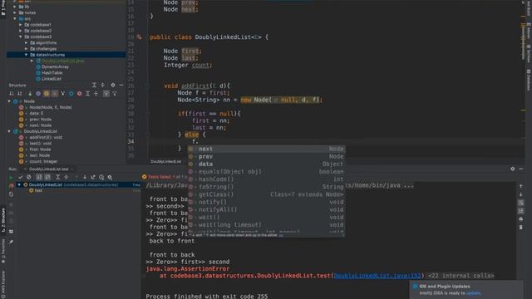Open the Structure tool window side tab

(x=3, y=220)
